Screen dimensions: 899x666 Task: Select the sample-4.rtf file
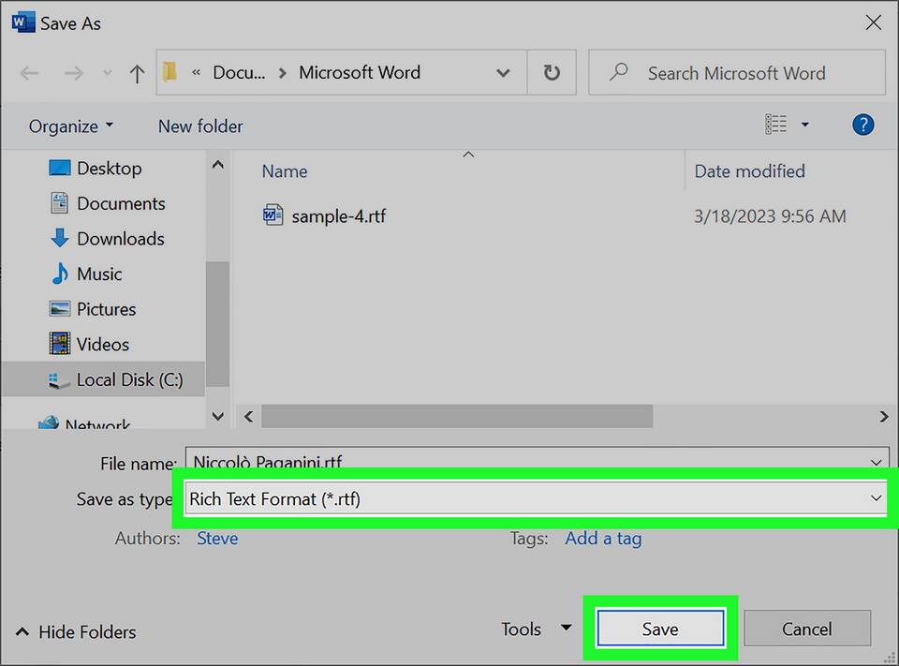[x=338, y=216]
